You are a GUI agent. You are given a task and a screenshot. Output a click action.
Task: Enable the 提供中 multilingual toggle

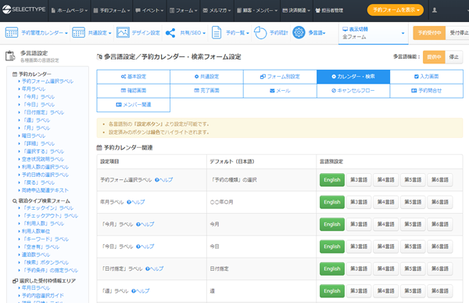coord(434,56)
